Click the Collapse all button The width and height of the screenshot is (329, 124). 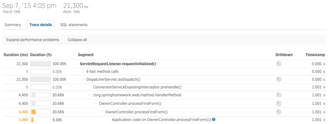[x=77, y=40]
